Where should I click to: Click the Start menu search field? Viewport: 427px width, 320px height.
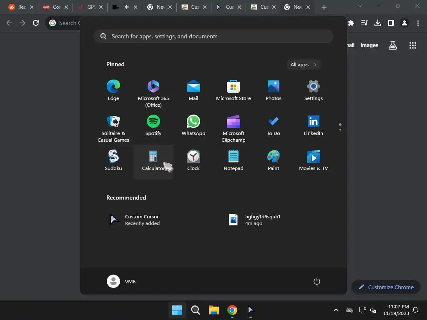click(x=213, y=36)
